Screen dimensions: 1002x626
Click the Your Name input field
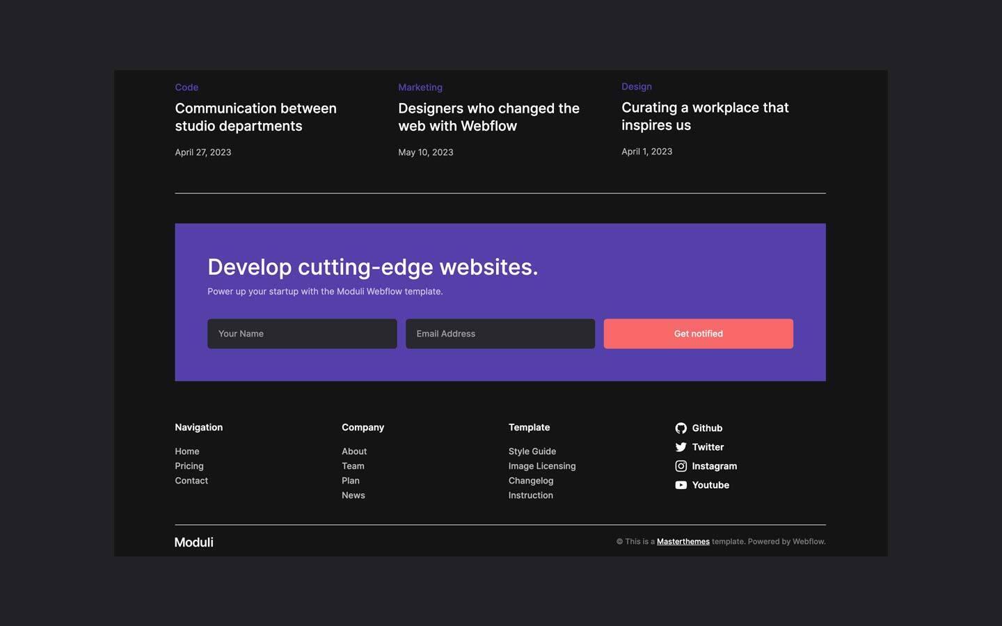point(302,333)
